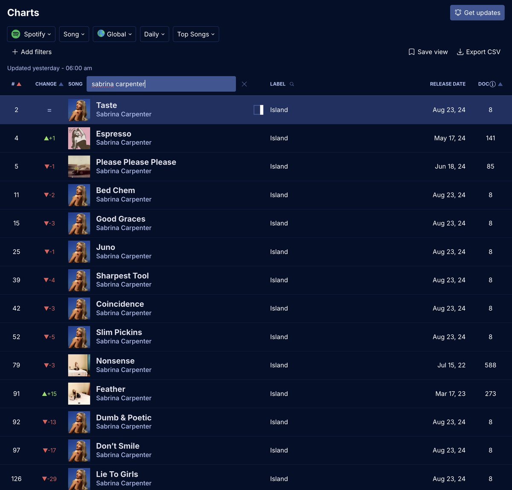Open the song Slim Pickins

(119, 332)
